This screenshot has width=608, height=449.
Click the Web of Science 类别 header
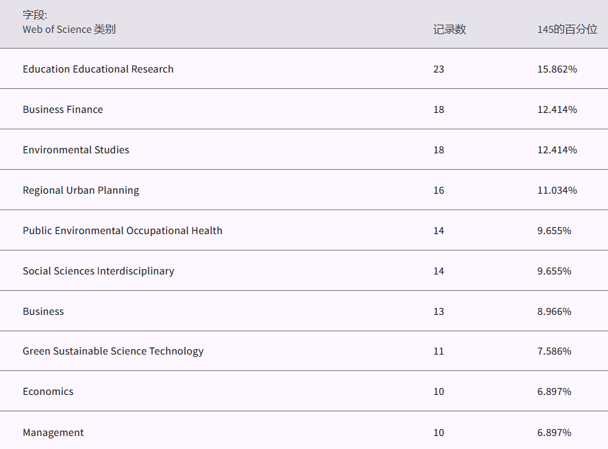(x=69, y=29)
